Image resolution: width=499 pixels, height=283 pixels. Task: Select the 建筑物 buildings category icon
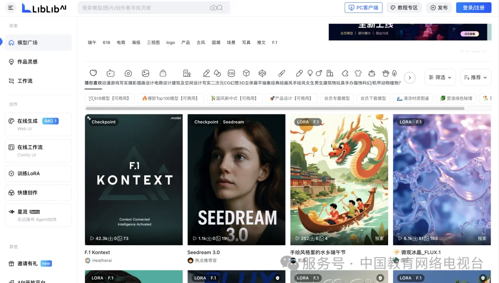tap(330, 73)
